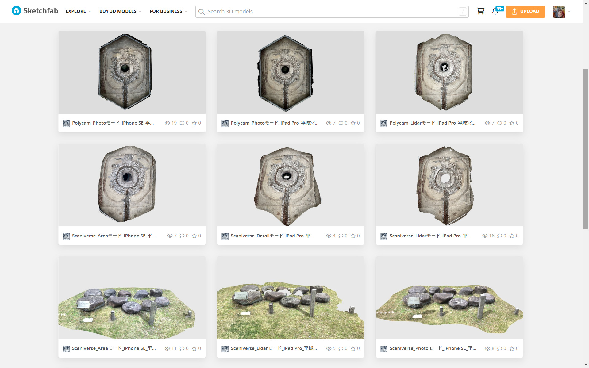Click the UPLOAD button
589x368 pixels.
(525, 12)
